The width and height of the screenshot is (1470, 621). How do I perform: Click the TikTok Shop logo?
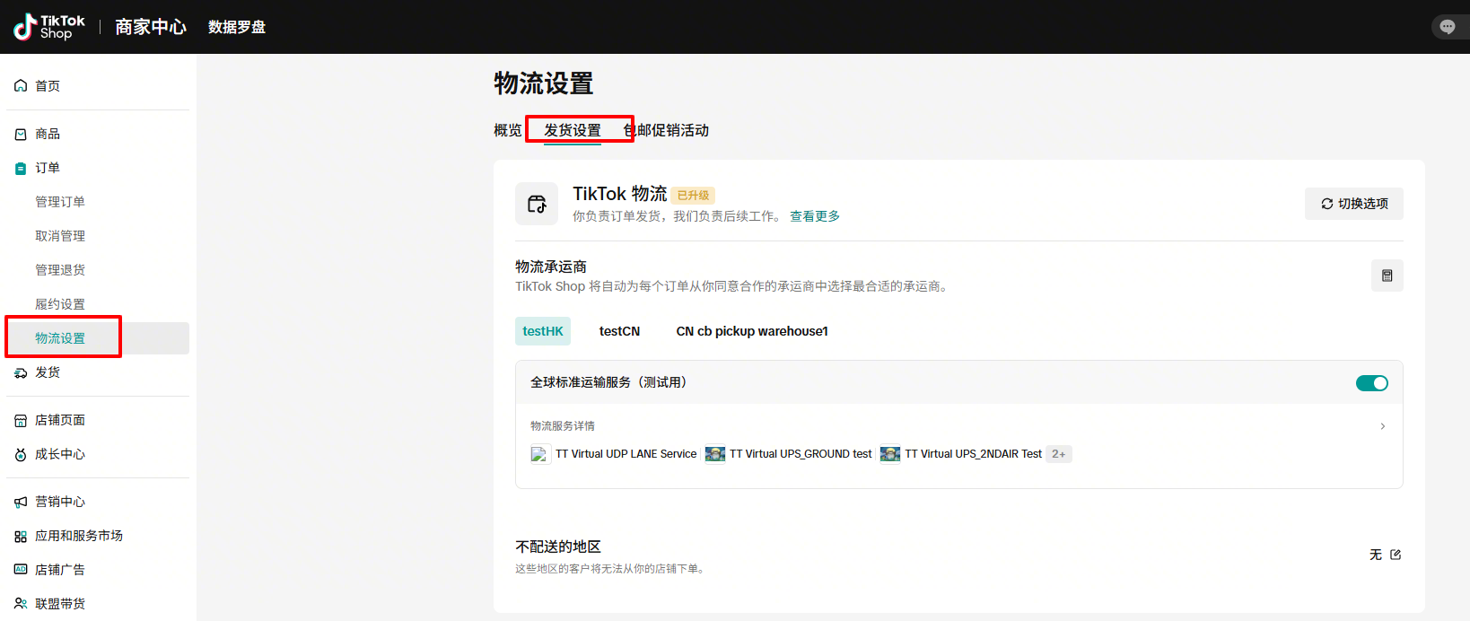point(49,27)
